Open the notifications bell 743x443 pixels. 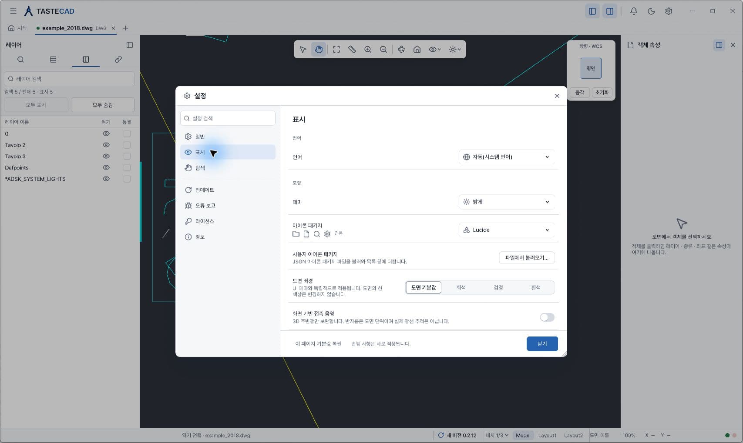(x=634, y=11)
